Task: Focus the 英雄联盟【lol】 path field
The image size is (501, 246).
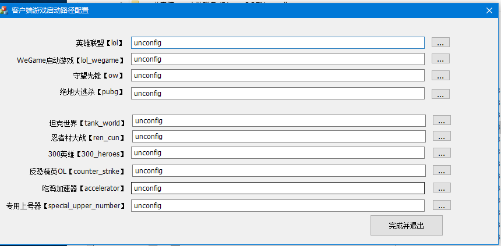Action: coord(278,42)
